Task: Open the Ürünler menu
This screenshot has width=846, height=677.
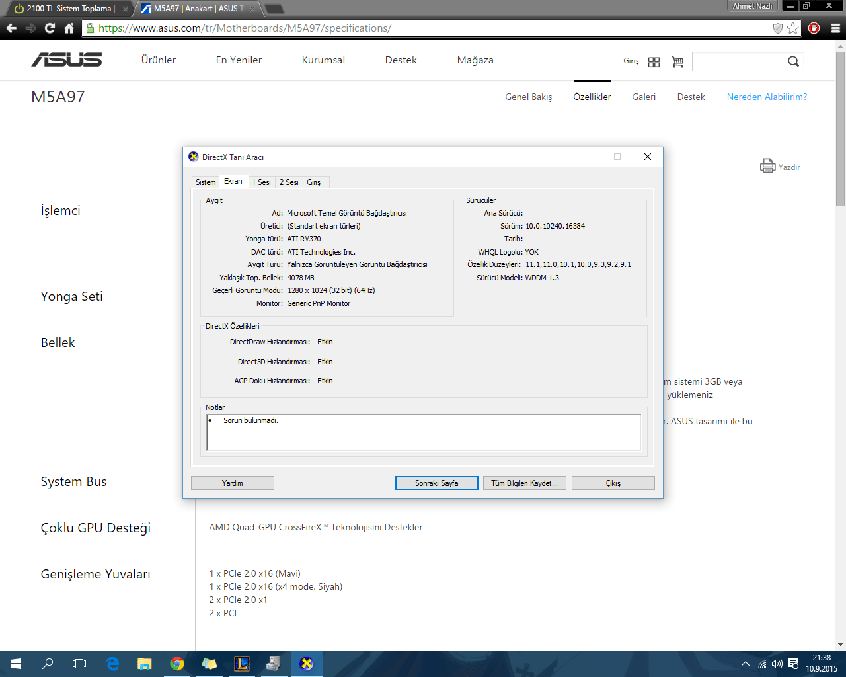Action: [159, 60]
